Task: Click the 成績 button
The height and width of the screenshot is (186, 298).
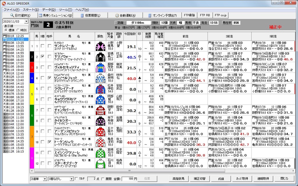Action: click(221, 179)
